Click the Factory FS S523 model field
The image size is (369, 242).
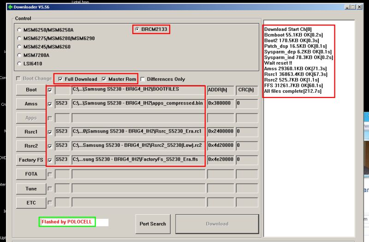62,160
